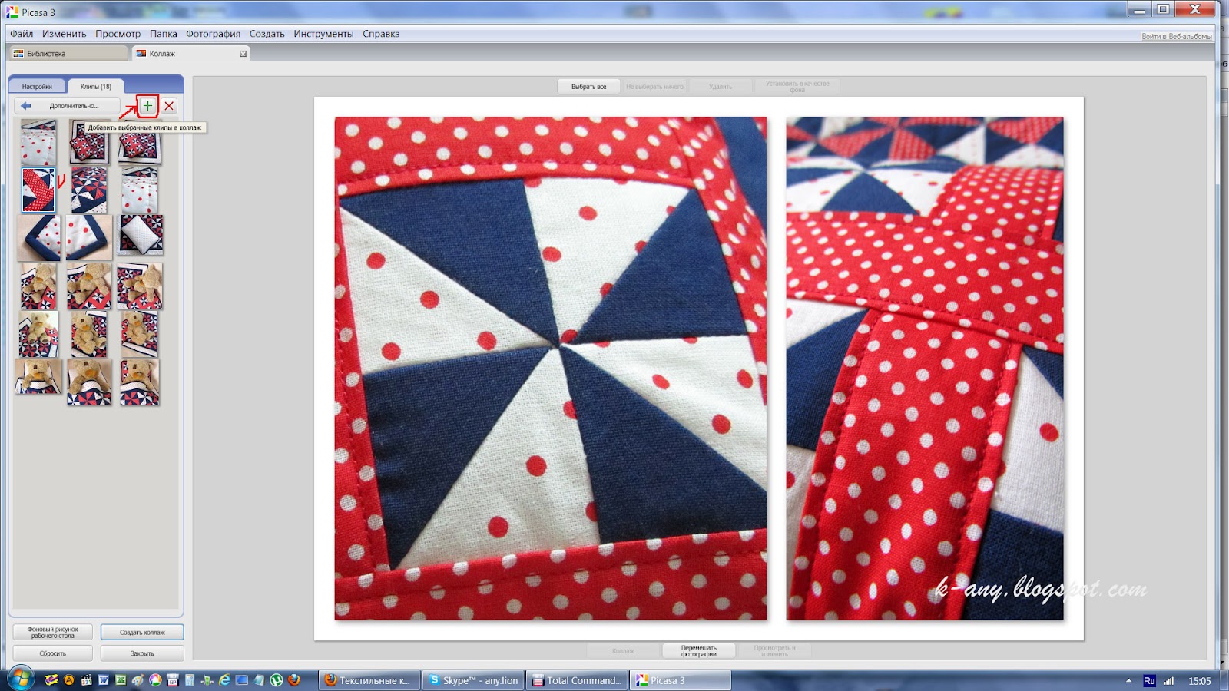The width and height of the screenshot is (1229, 691).
Task: Click the Удалить button above the collage
Action: click(721, 87)
